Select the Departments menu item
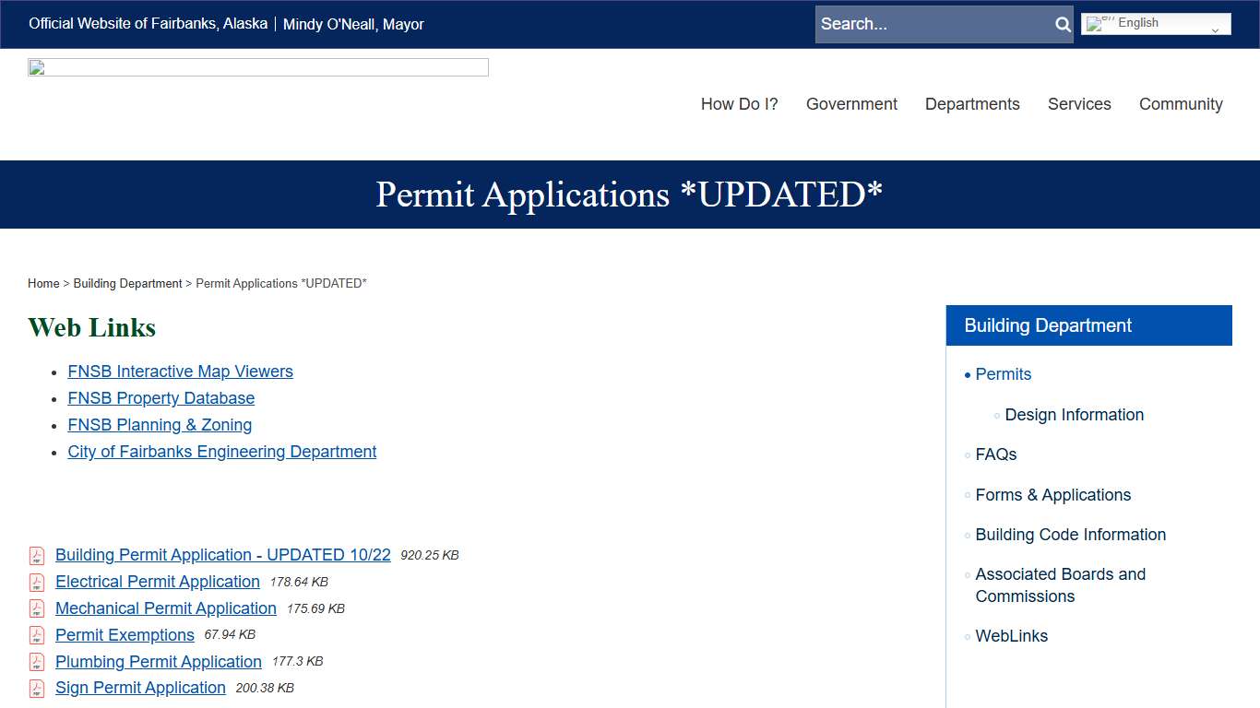Viewport: 1260px width, 708px height. pos(972,104)
